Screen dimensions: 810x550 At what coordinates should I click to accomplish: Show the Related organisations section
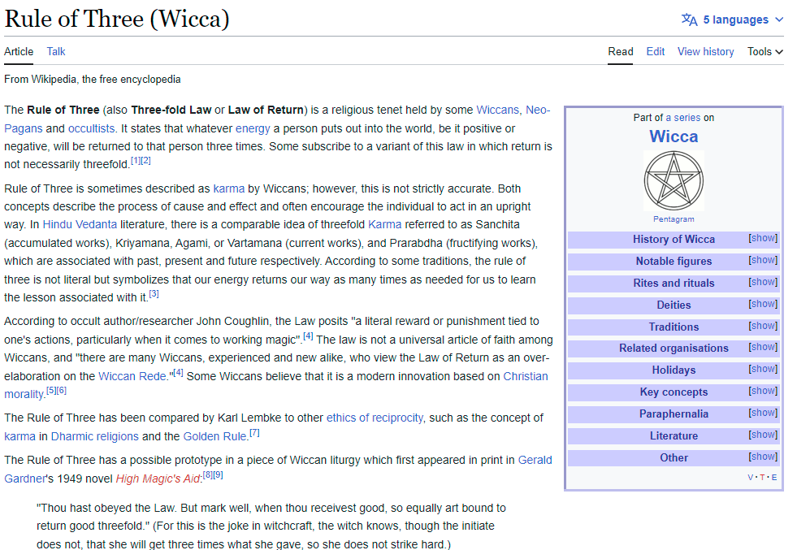pyautogui.click(x=763, y=347)
